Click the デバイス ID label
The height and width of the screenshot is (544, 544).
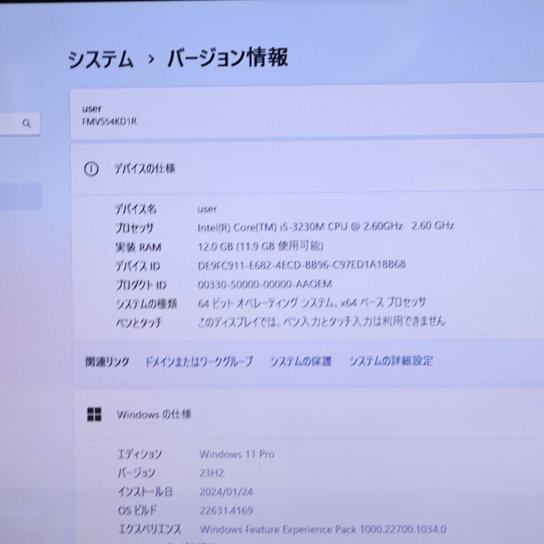(137, 266)
